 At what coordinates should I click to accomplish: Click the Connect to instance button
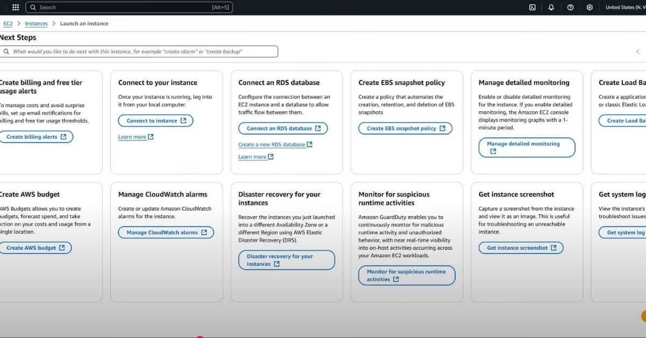[156, 121]
